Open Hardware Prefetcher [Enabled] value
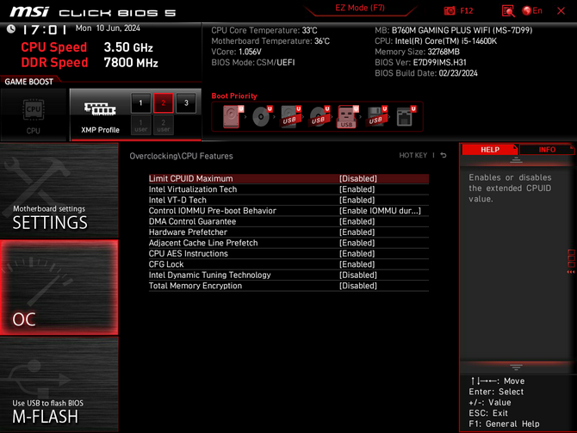This screenshot has height=433, width=577. click(x=357, y=232)
